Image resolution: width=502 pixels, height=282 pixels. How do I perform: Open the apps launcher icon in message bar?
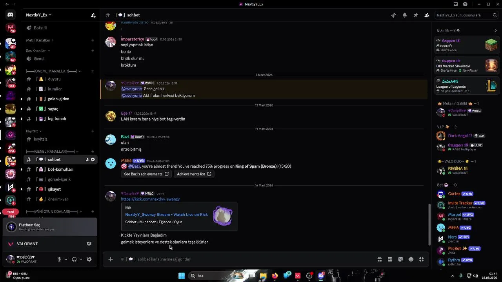[422, 259]
